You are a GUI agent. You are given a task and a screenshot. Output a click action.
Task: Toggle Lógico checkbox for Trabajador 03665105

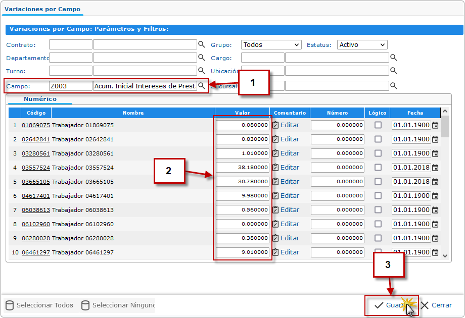point(378,182)
